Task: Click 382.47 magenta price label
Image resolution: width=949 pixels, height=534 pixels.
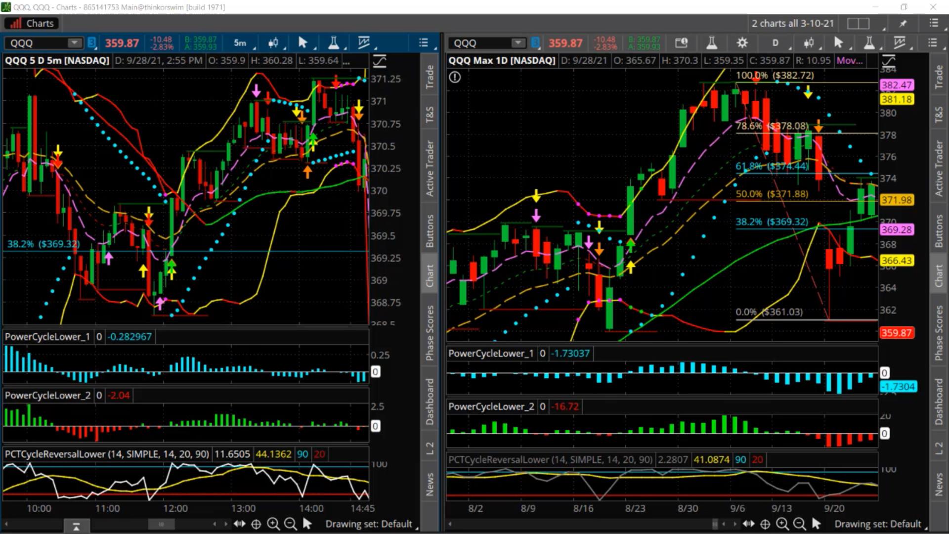Action: pos(897,85)
